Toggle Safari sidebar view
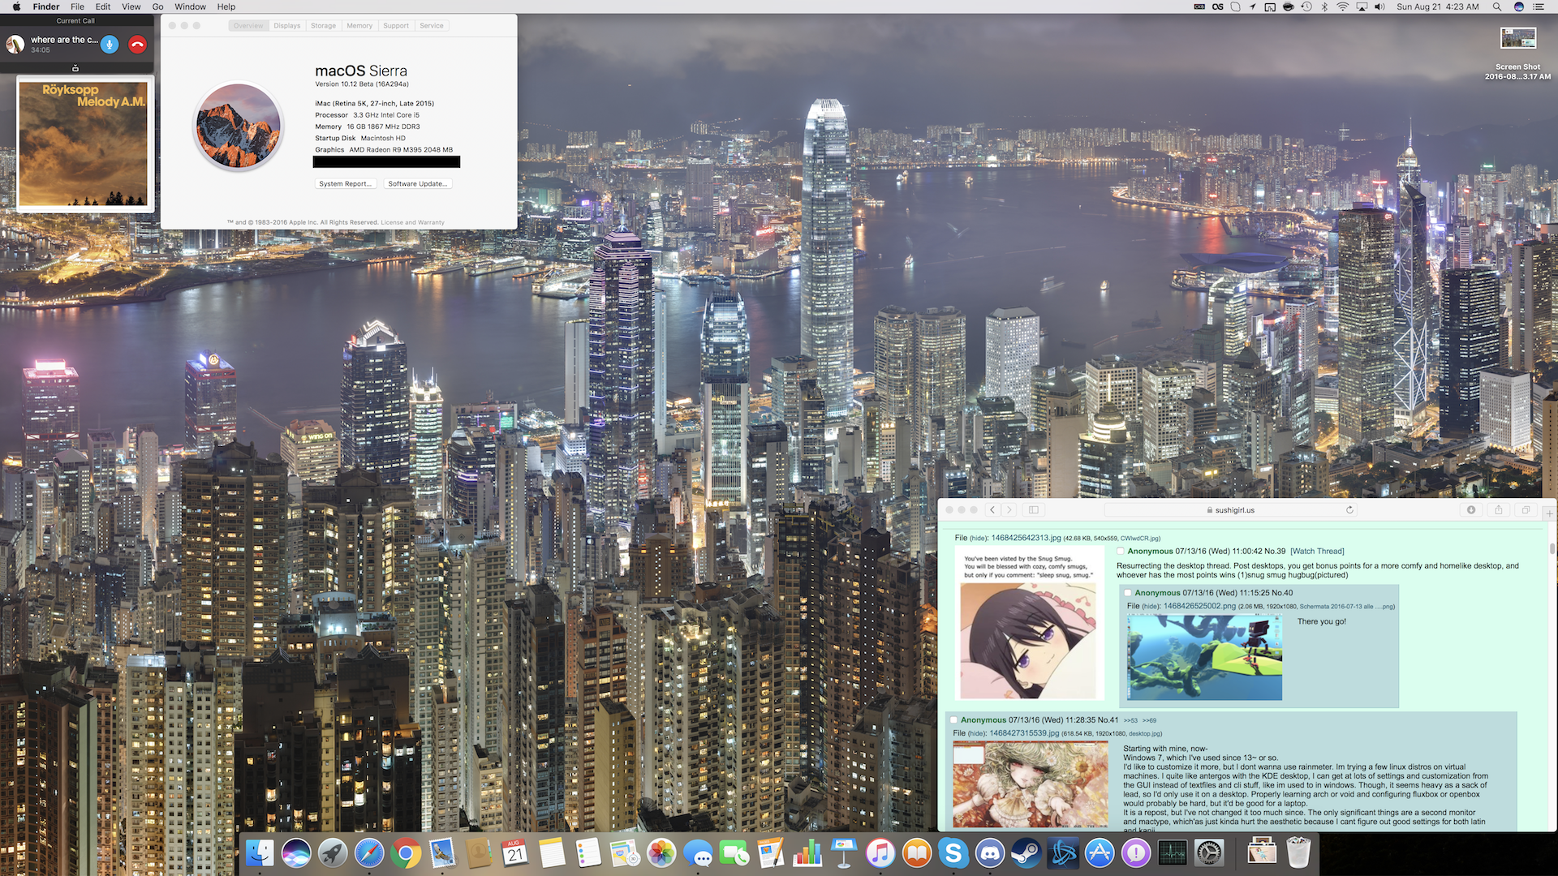 coord(1033,510)
